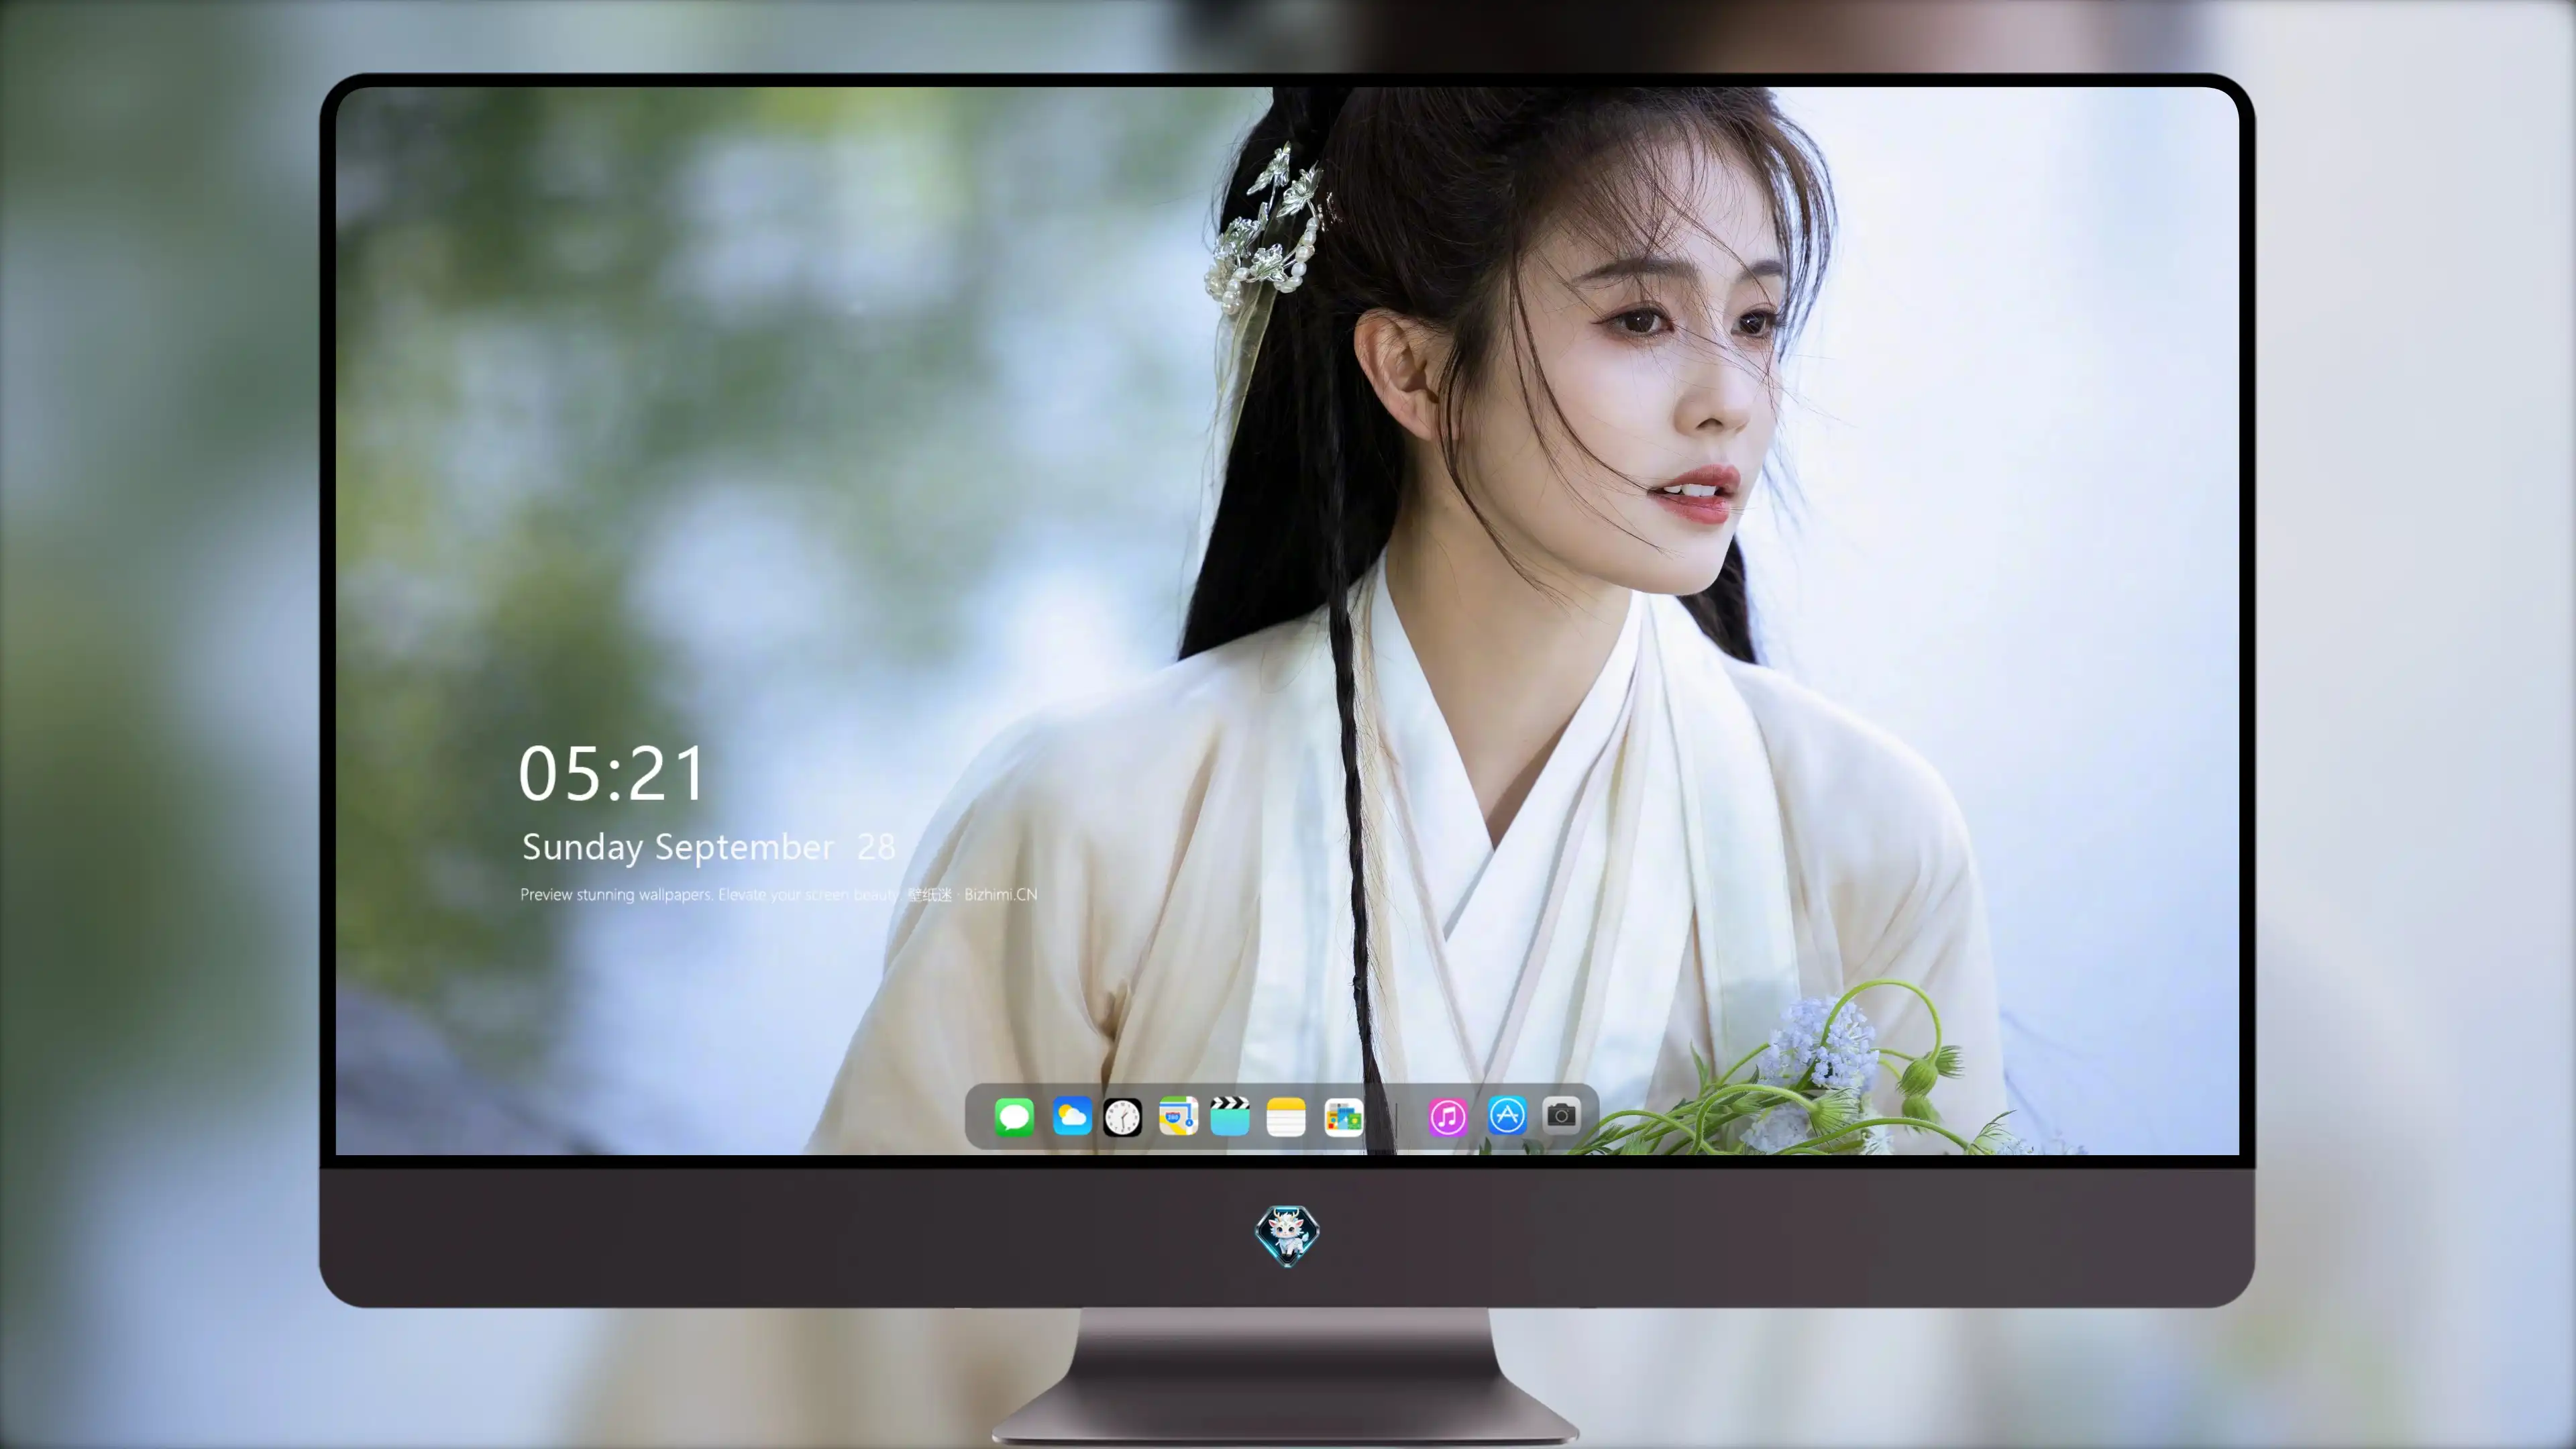This screenshot has width=2576, height=1449.
Task: Open the blue App Store icon
Action: [x=1507, y=1115]
